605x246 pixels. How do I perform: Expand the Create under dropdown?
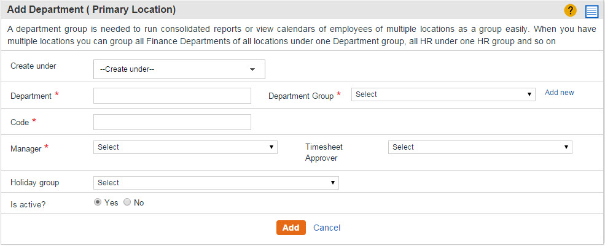point(179,69)
